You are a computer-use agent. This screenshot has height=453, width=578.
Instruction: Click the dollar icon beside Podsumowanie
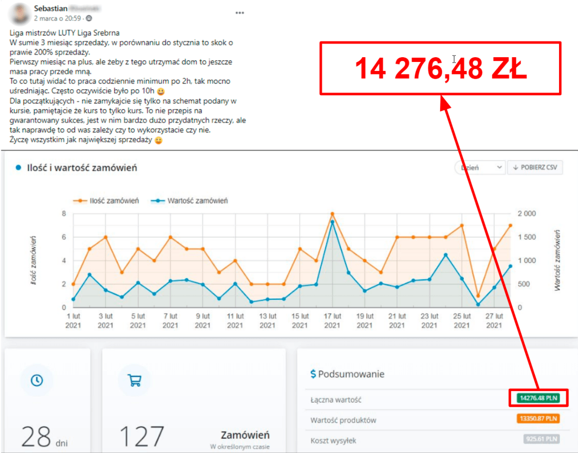click(x=313, y=374)
